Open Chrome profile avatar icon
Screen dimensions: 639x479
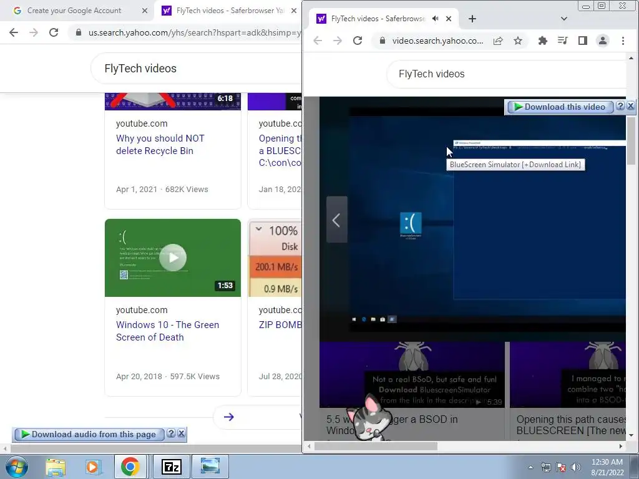(x=602, y=41)
